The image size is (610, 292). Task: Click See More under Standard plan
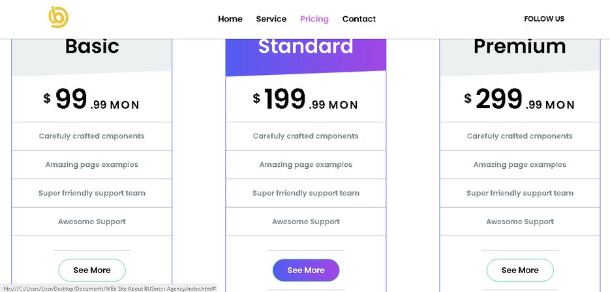coord(306,270)
